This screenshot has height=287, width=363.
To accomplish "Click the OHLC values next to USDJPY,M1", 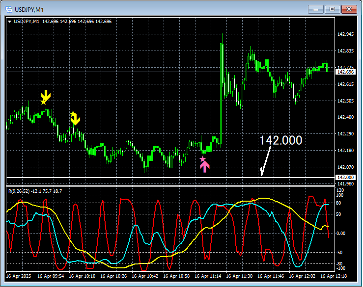I will pyautogui.click(x=77, y=22).
